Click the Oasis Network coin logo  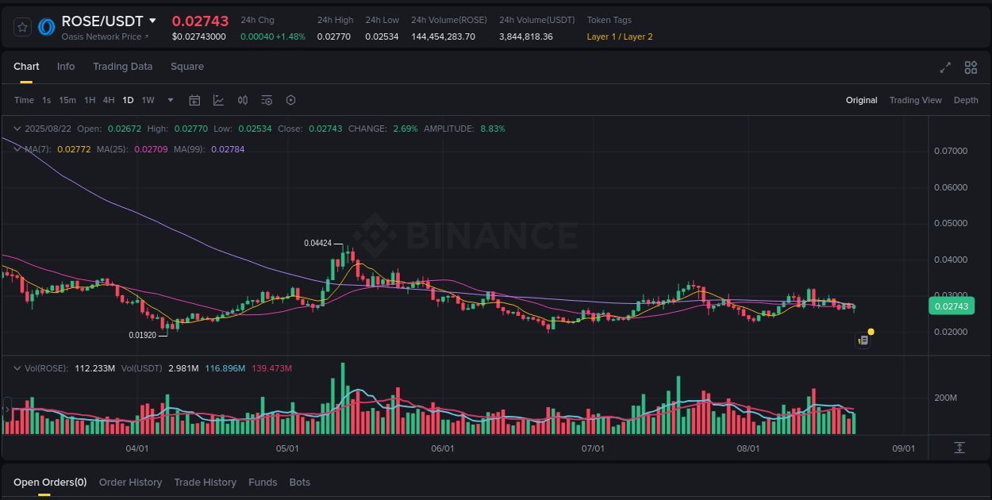pyautogui.click(x=46, y=27)
